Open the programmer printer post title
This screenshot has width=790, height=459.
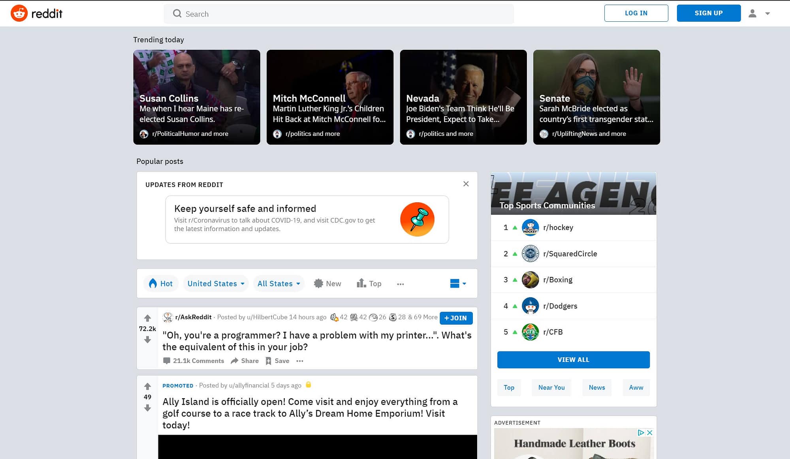(317, 341)
